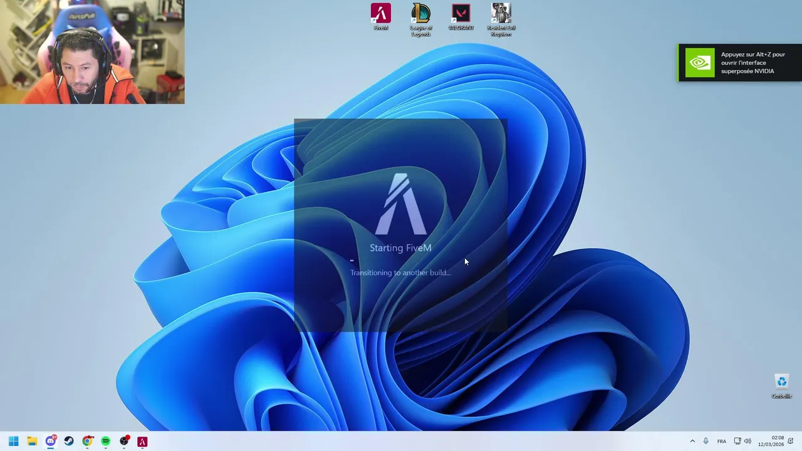Image resolution: width=802 pixels, height=451 pixels.
Task: Click "Transitioning to another build..." status text
Action: tap(400, 272)
